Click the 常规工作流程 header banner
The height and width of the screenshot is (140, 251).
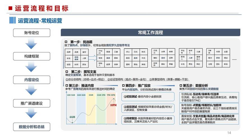pos(151,32)
